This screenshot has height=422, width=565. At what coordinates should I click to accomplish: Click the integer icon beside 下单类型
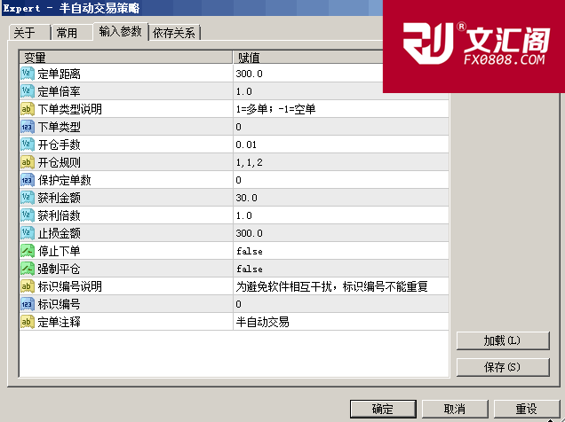[x=27, y=127]
